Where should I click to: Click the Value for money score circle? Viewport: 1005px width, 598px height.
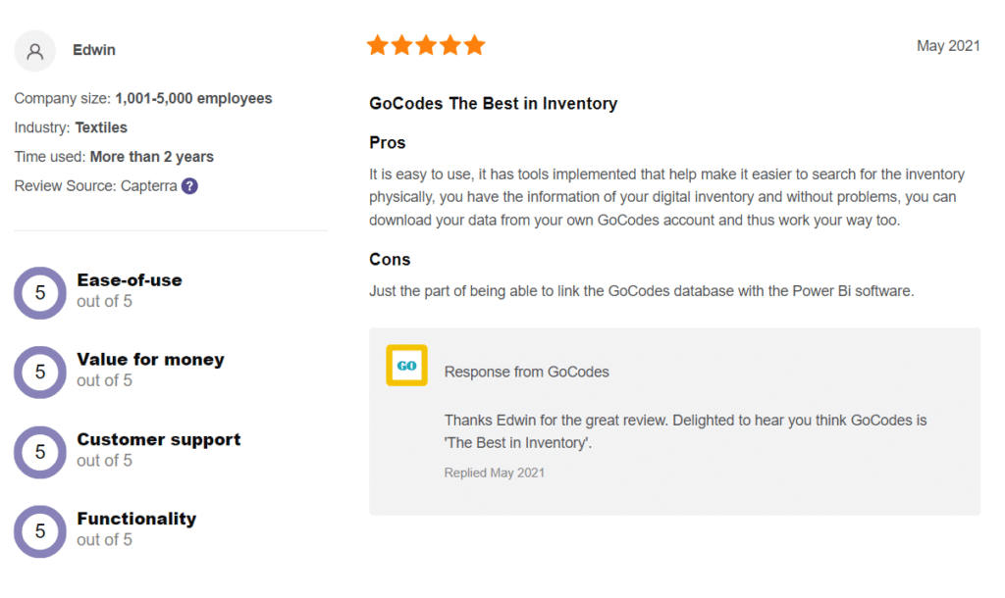40,373
